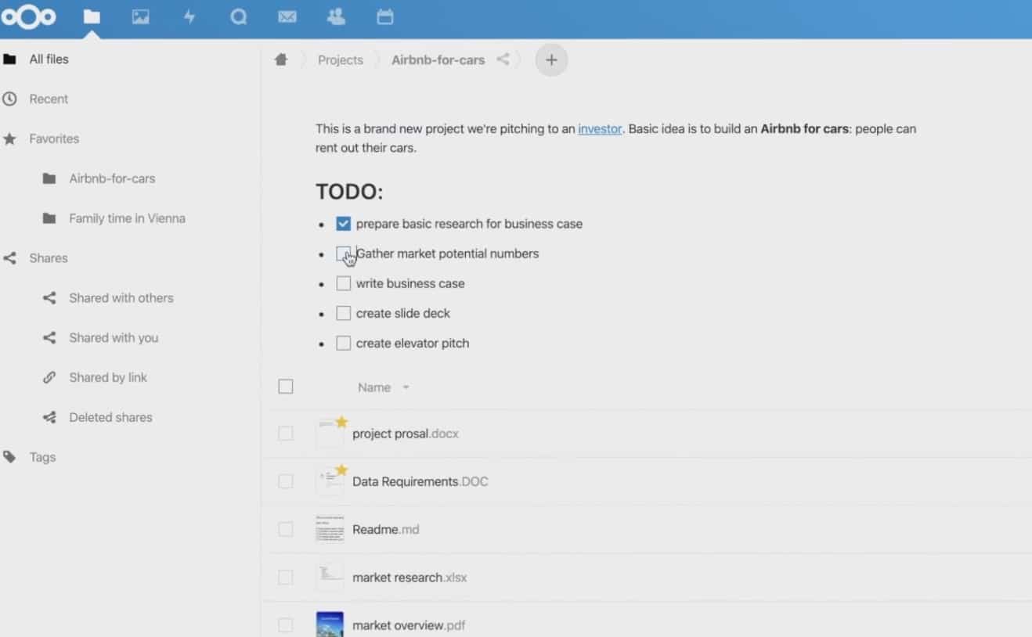The height and width of the screenshot is (637, 1032).
Task: Click the TODO: heading
Action: point(349,192)
